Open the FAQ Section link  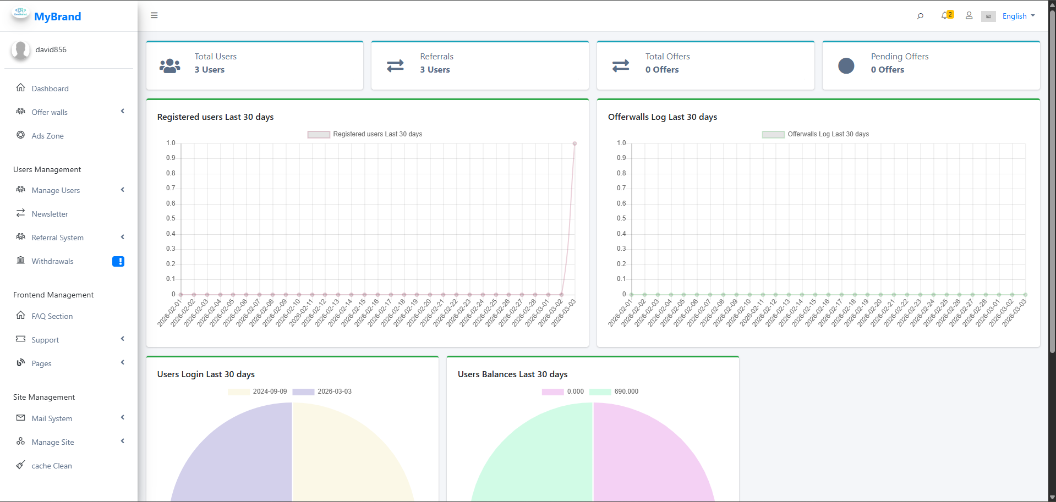(x=52, y=316)
